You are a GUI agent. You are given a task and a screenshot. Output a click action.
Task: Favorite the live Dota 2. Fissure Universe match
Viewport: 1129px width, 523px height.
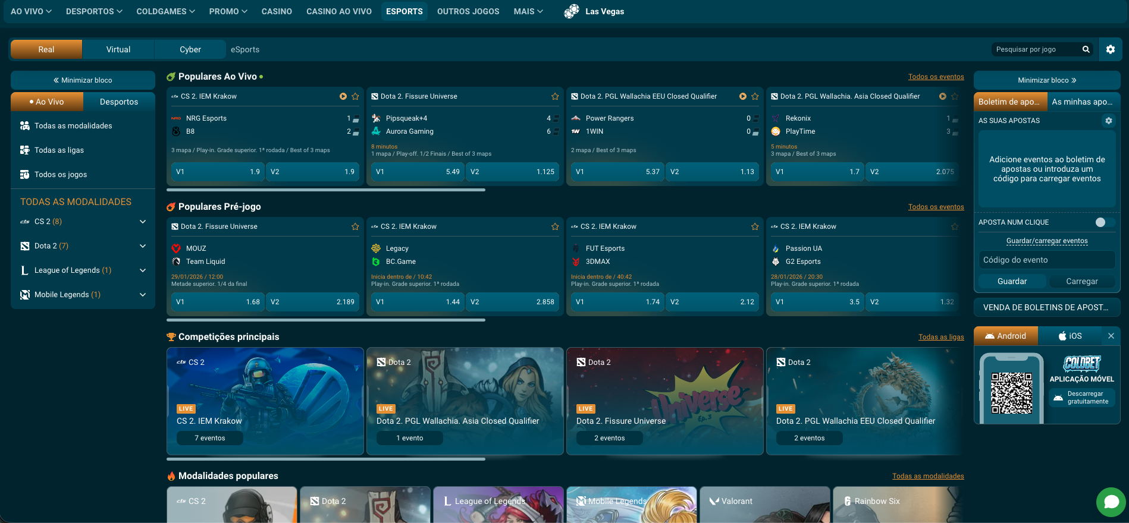click(x=555, y=96)
